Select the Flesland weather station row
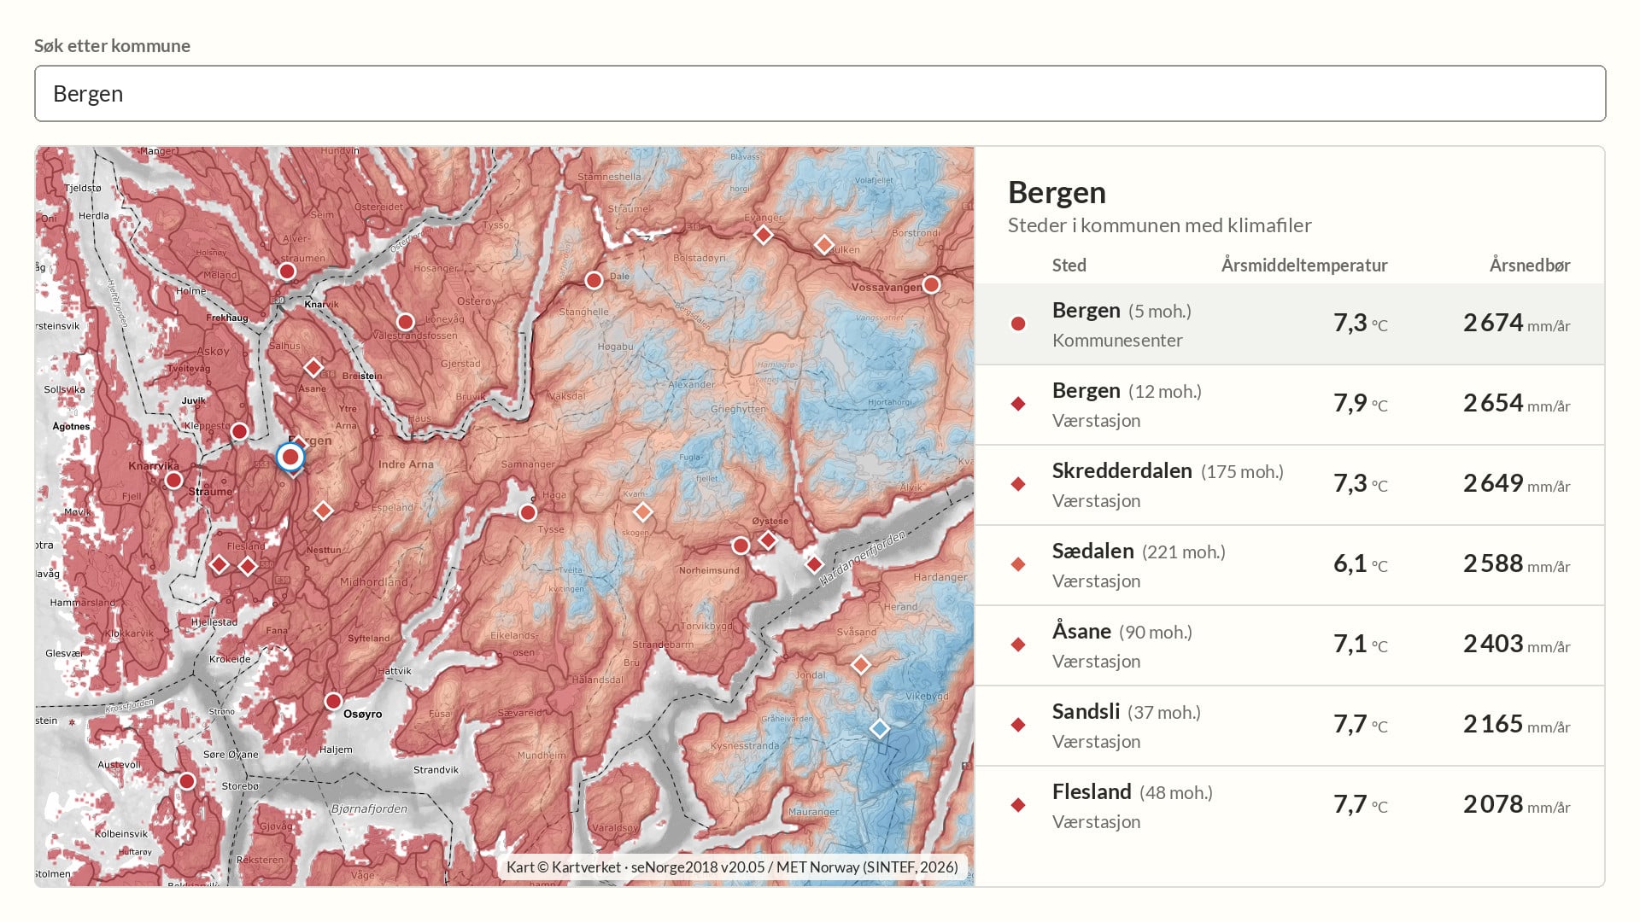The width and height of the screenshot is (1640, 922). click(x=1290, y=806)
